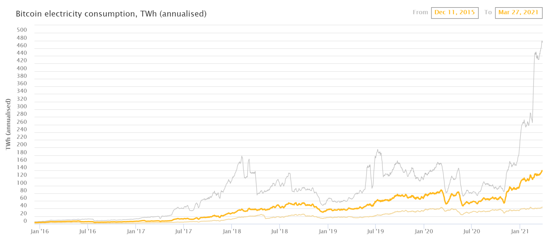The image size is (552, 242).
Task: Click the x-axis label Jan '16
Action: click(40, 231)
